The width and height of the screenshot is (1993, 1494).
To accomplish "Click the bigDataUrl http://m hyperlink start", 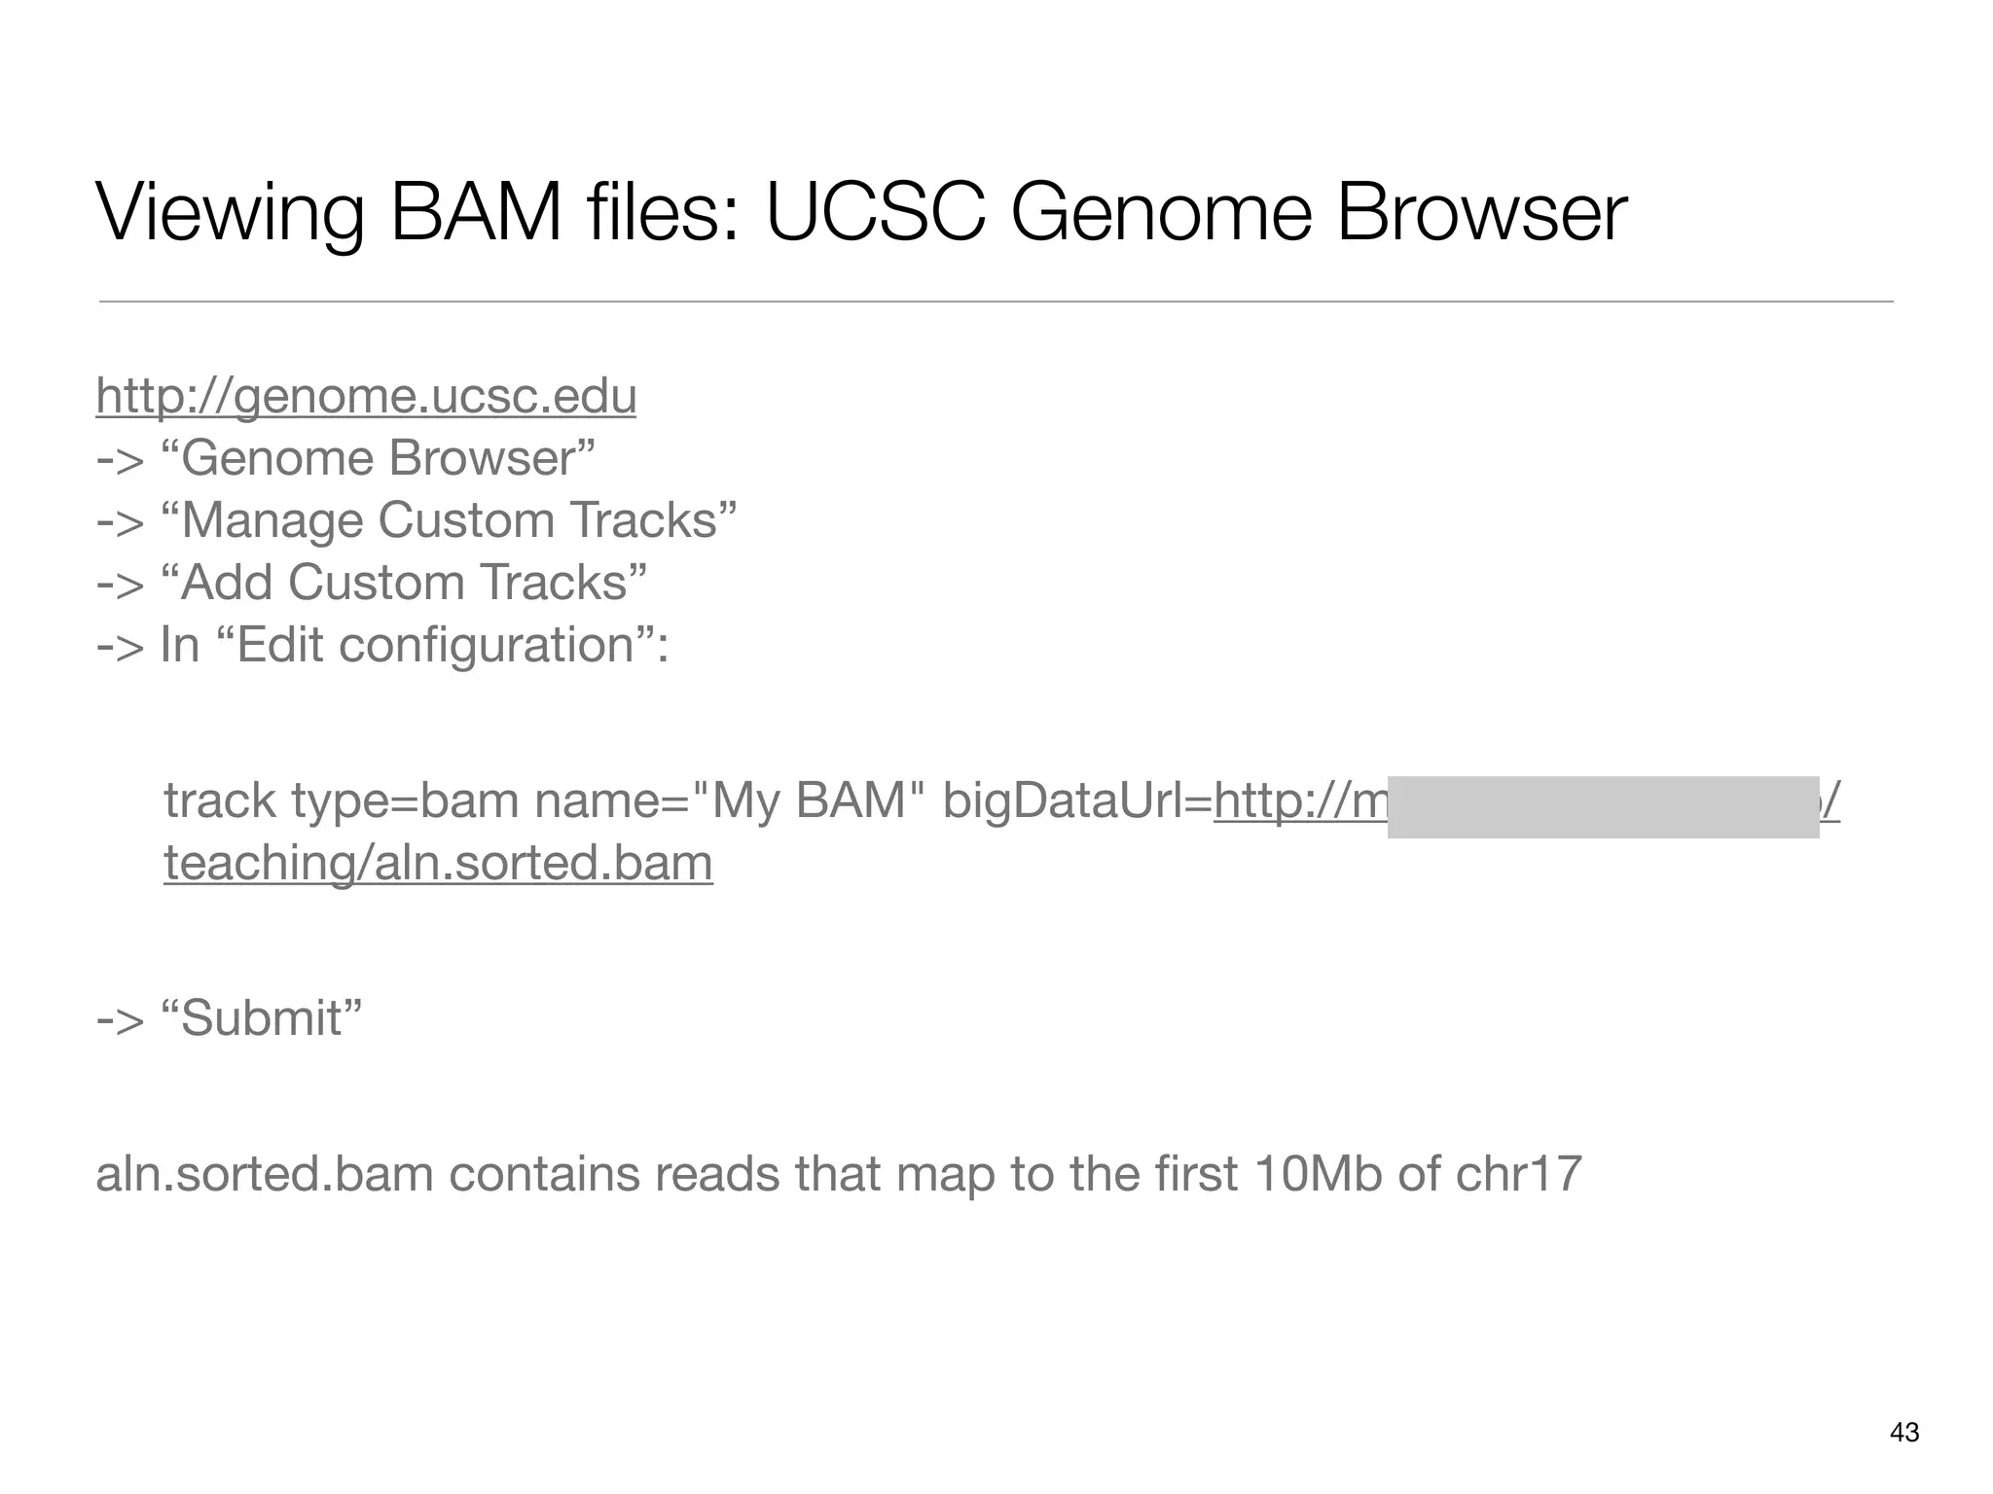I will click(1300, 801).
